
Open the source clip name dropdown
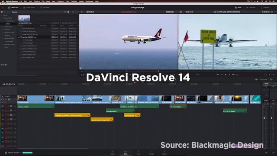point(129,12)
